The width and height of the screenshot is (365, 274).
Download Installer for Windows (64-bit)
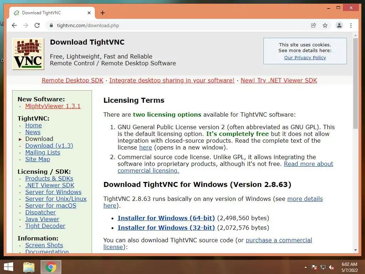[x=166, y=218]
